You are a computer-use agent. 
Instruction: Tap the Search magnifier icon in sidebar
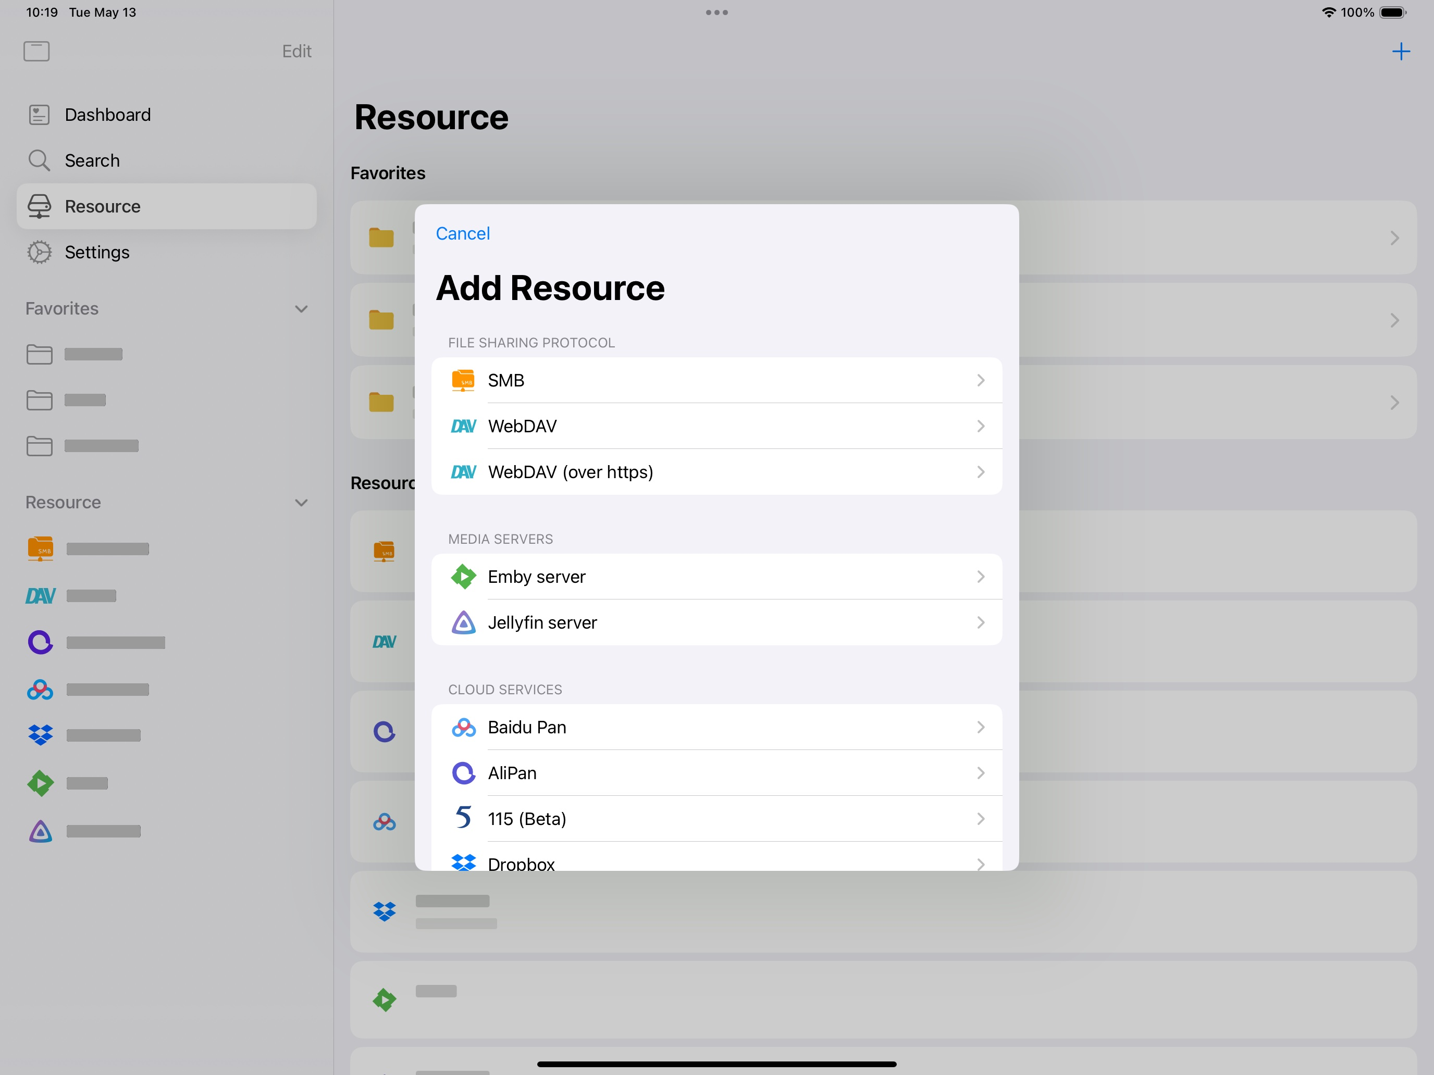(x=39, y=161)
